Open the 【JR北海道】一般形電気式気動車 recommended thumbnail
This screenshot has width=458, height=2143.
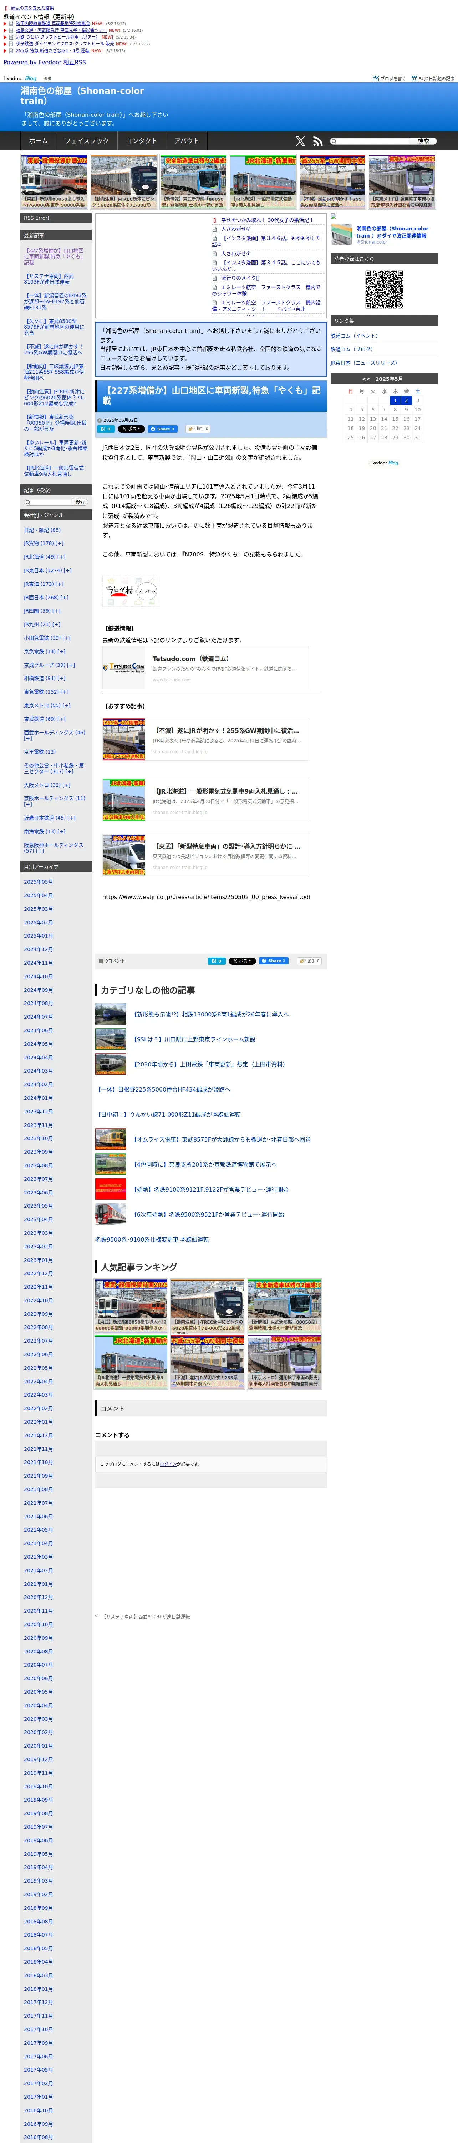[x=124, y=800]
